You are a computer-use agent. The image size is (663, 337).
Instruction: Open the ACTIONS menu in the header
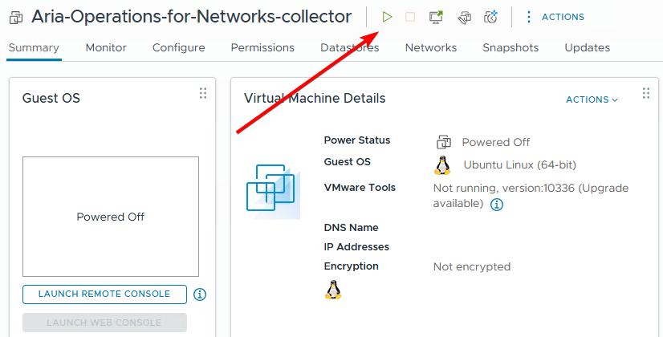click(x=555, y=17)
